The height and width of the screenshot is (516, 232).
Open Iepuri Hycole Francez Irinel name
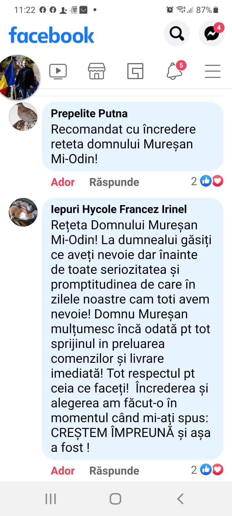119,209
